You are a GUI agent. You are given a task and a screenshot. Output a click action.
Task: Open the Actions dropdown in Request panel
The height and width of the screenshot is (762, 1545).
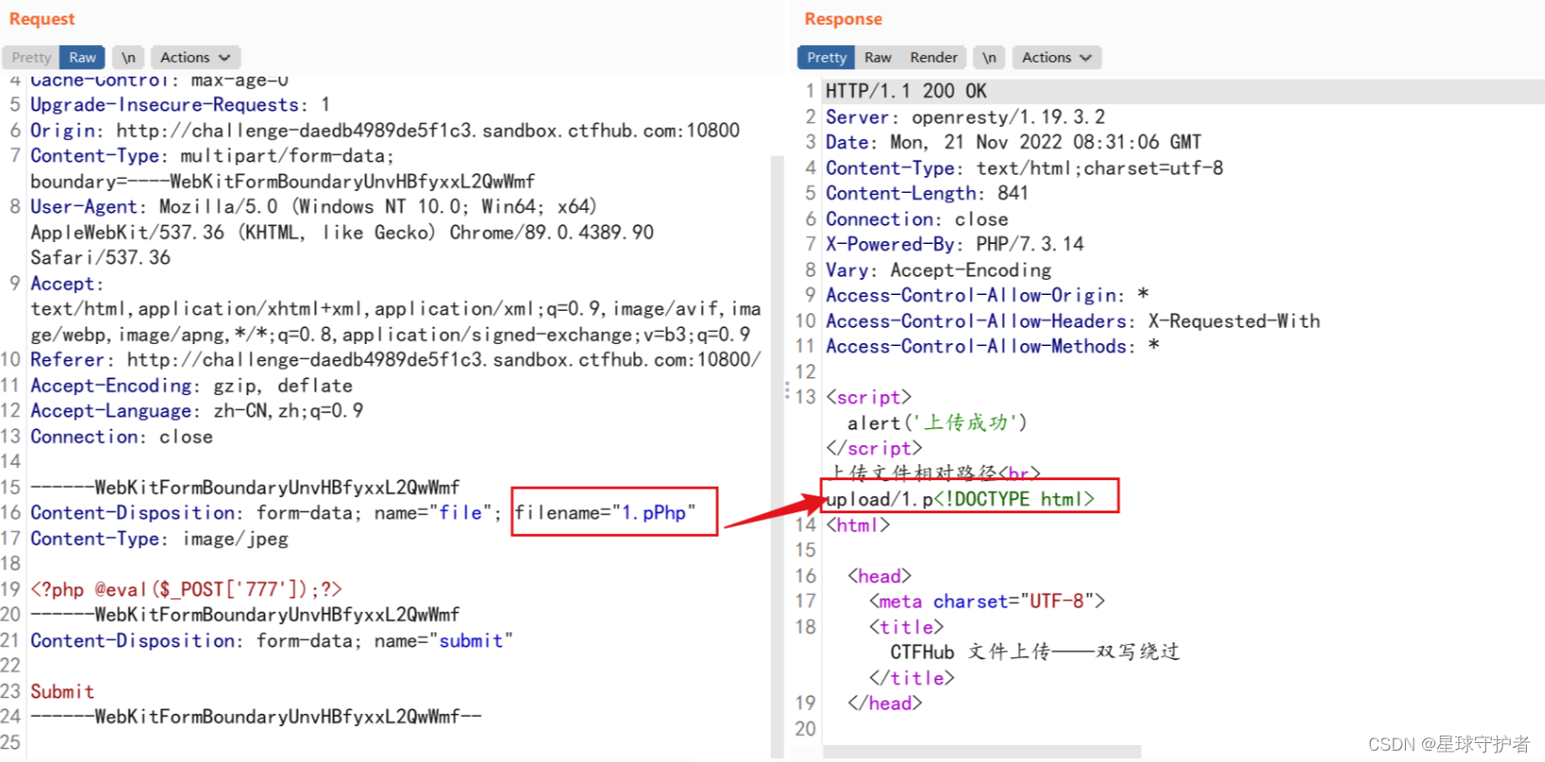(x=195, y=58)
